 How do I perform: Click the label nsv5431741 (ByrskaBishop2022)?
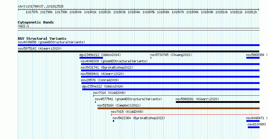(x=107, y=67)
